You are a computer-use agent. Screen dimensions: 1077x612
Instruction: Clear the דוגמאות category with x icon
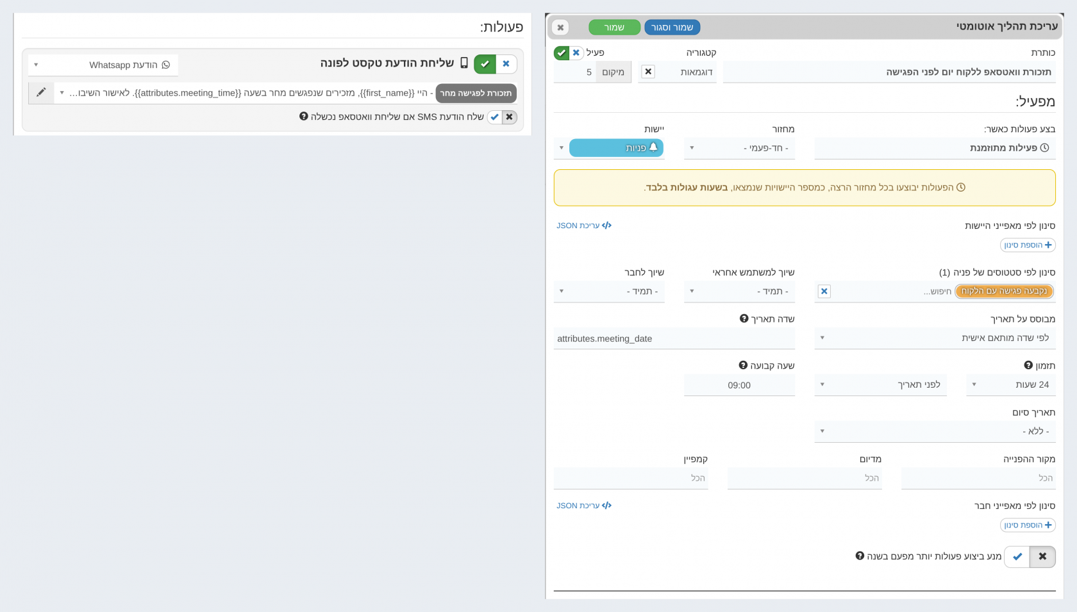648,72
